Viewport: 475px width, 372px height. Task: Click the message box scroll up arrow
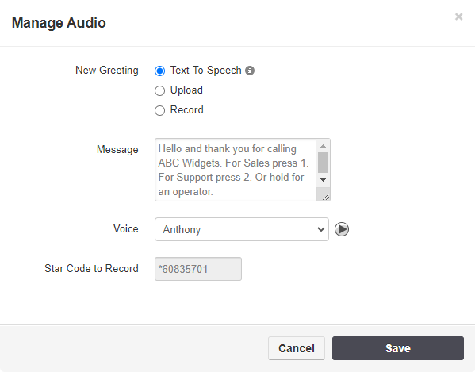click(324, 146)
